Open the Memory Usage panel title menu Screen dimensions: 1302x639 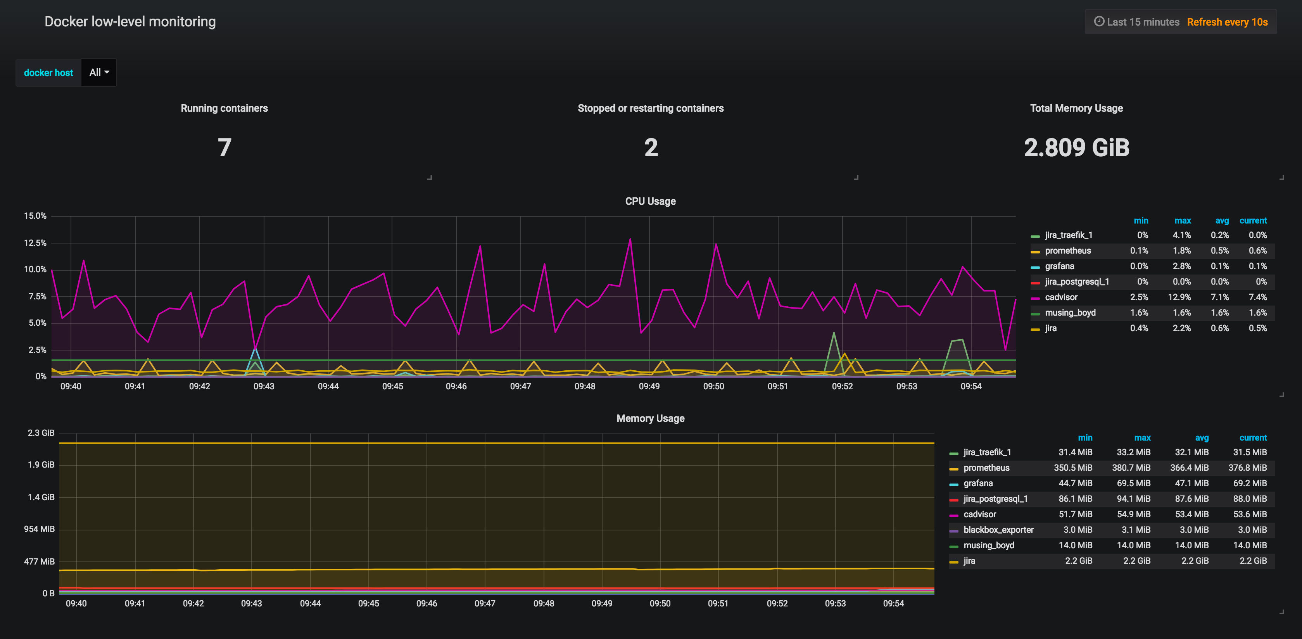[650, 419]
